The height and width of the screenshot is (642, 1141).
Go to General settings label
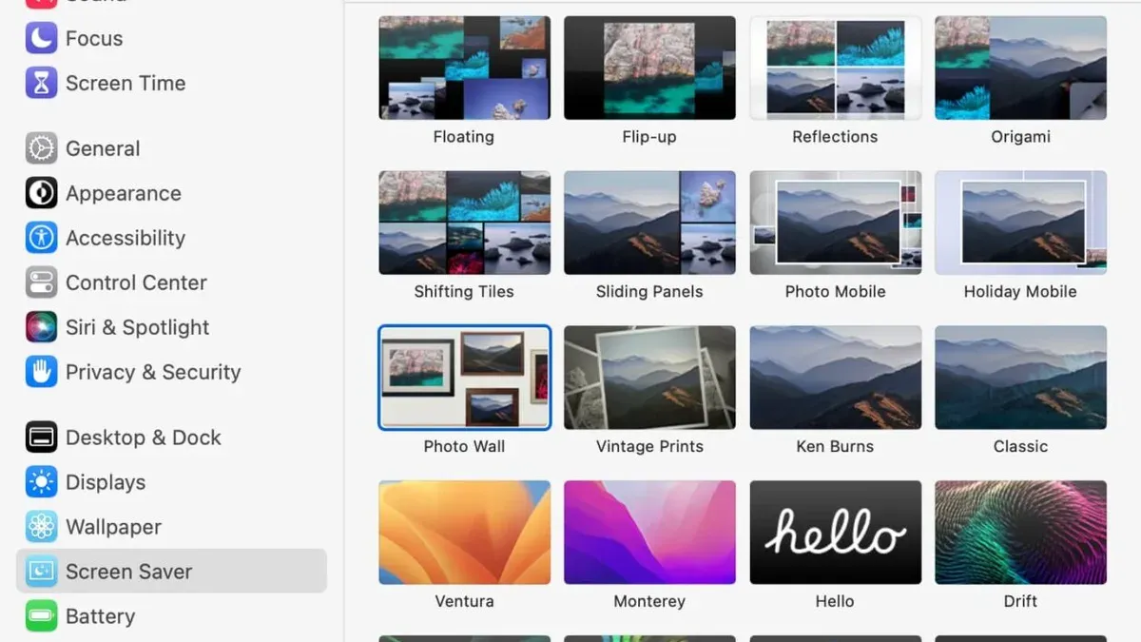pos(103,149)
